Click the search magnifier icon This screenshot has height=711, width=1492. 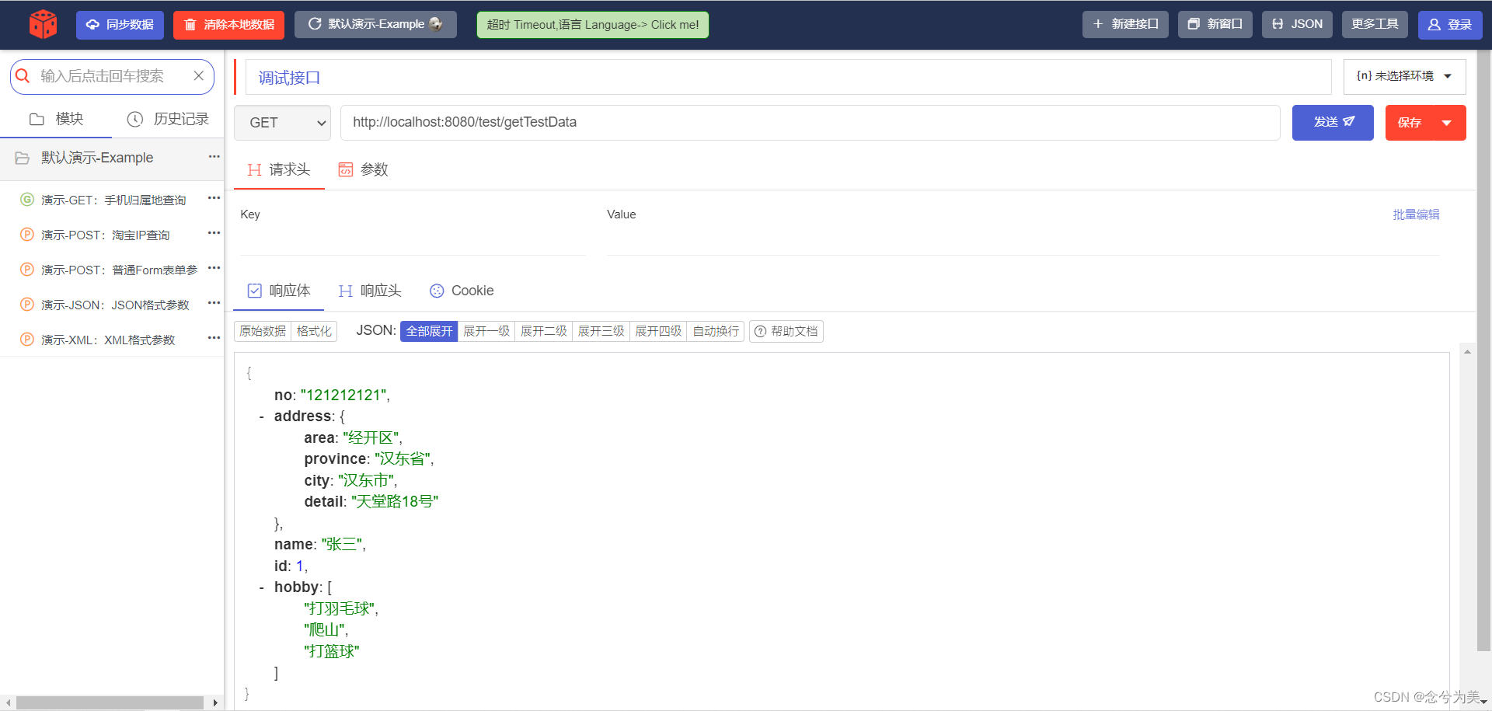point(23,76)
